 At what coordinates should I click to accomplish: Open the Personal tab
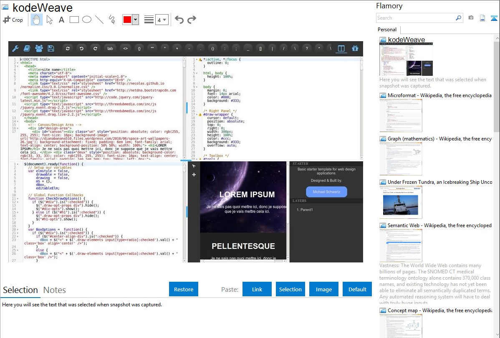pos(387,30)
